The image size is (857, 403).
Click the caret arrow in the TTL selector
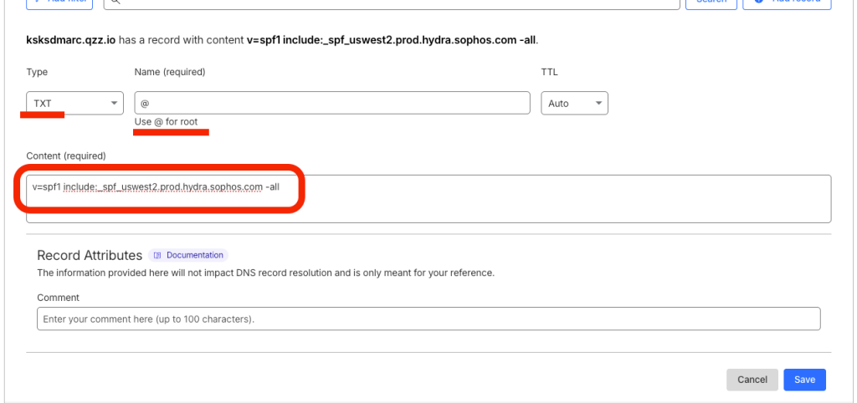598,104
